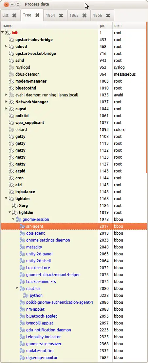Click pid 2064 of unity-2d-shell
Screen dimensions: 148x363
(103, 261)
